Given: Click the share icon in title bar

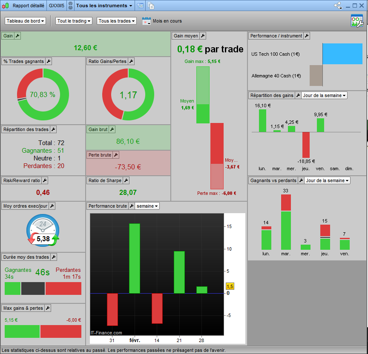Looking at the screenshot, I should pos(338,6).
